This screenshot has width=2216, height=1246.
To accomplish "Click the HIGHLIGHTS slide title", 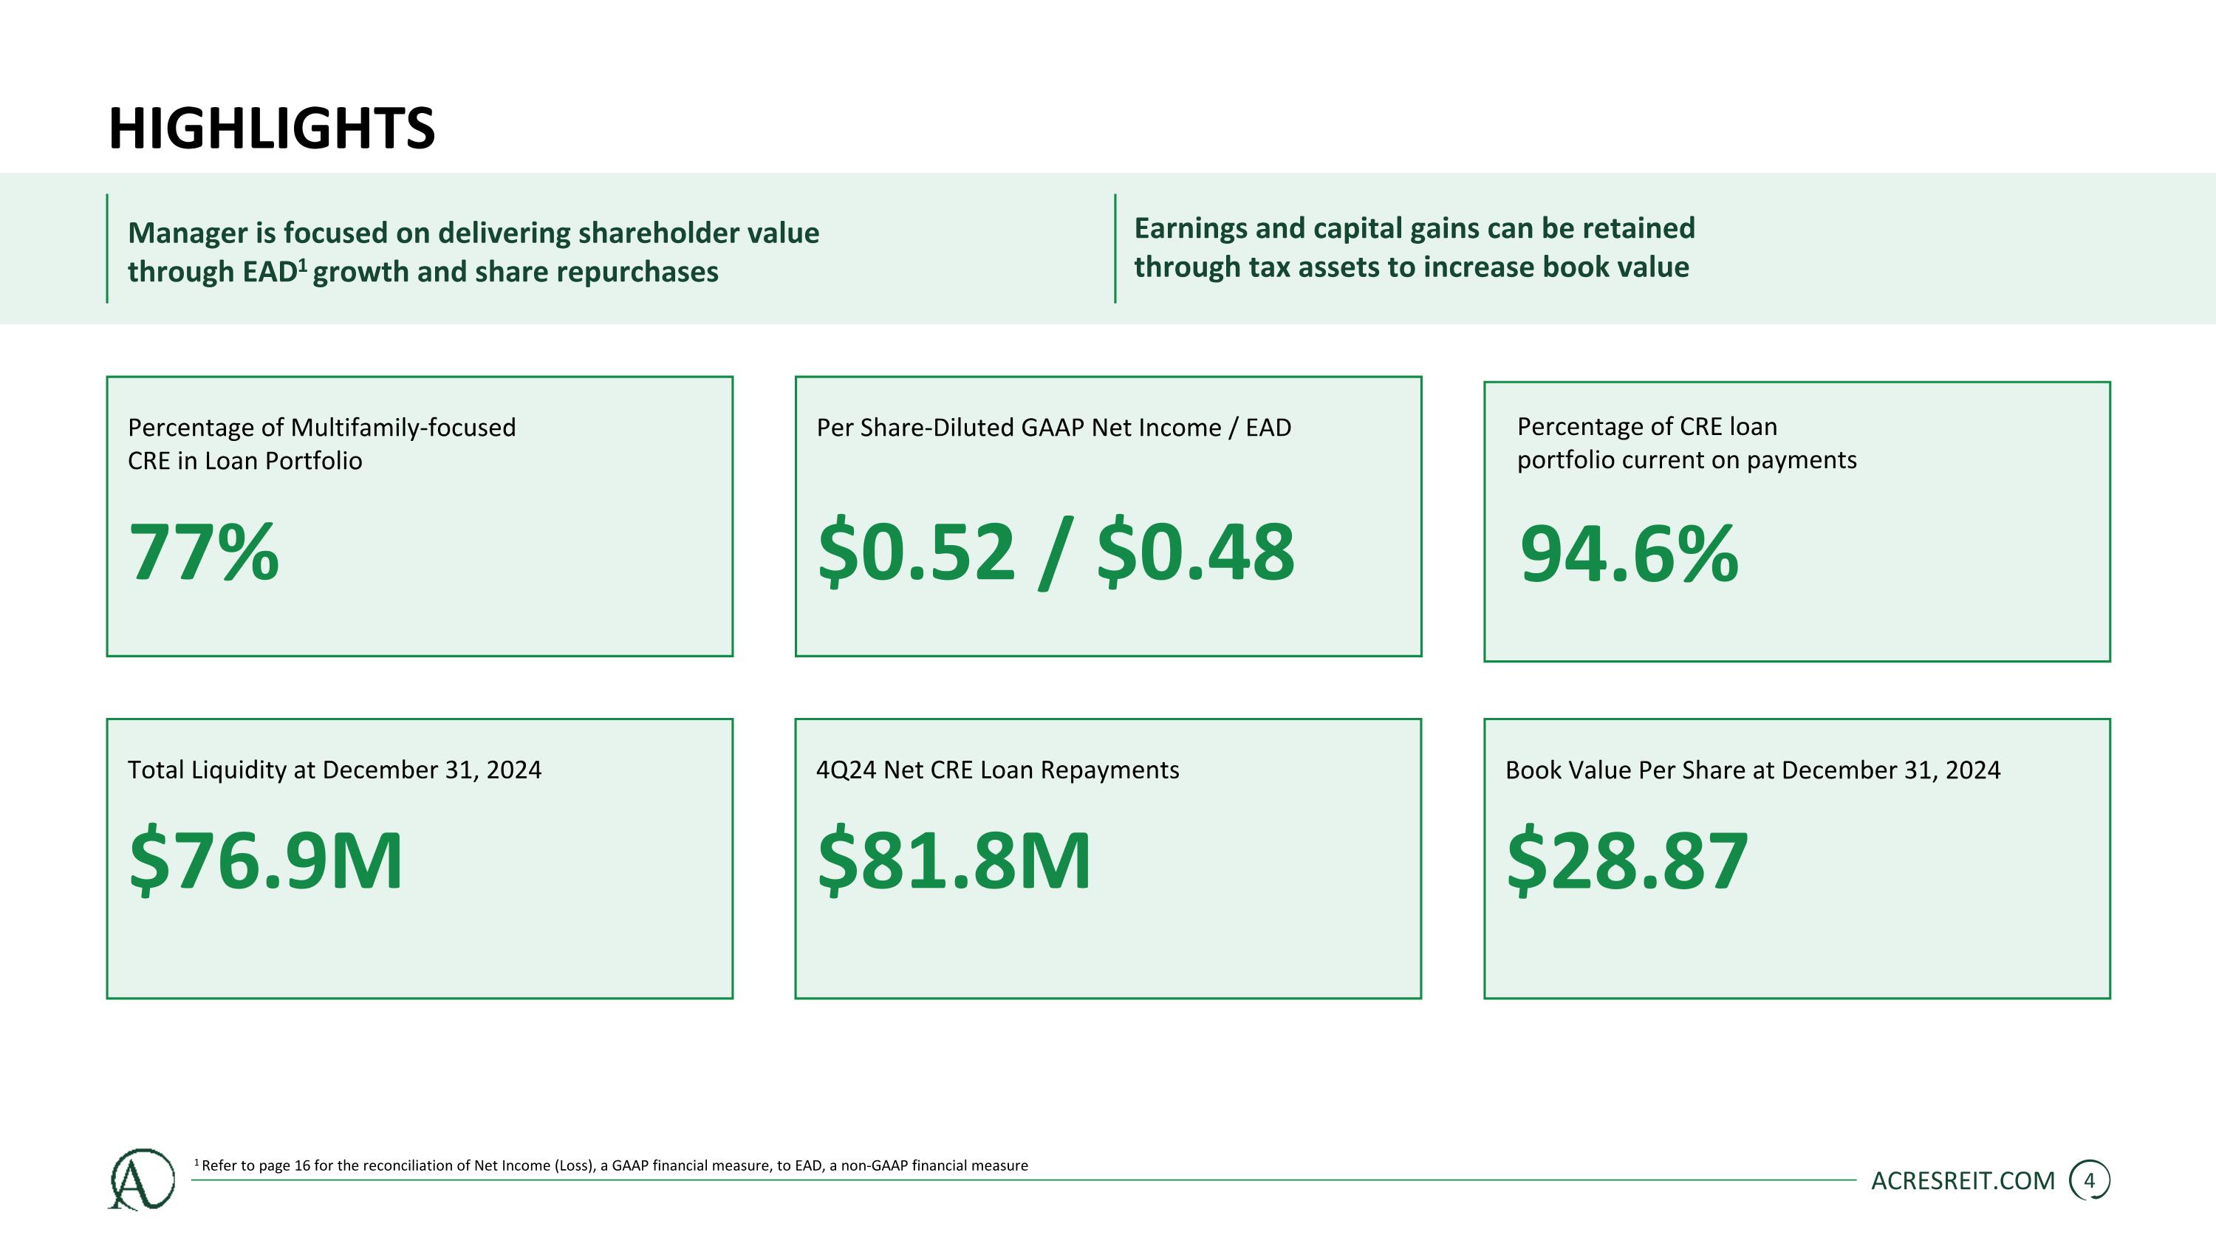I will tap(272, 129).
